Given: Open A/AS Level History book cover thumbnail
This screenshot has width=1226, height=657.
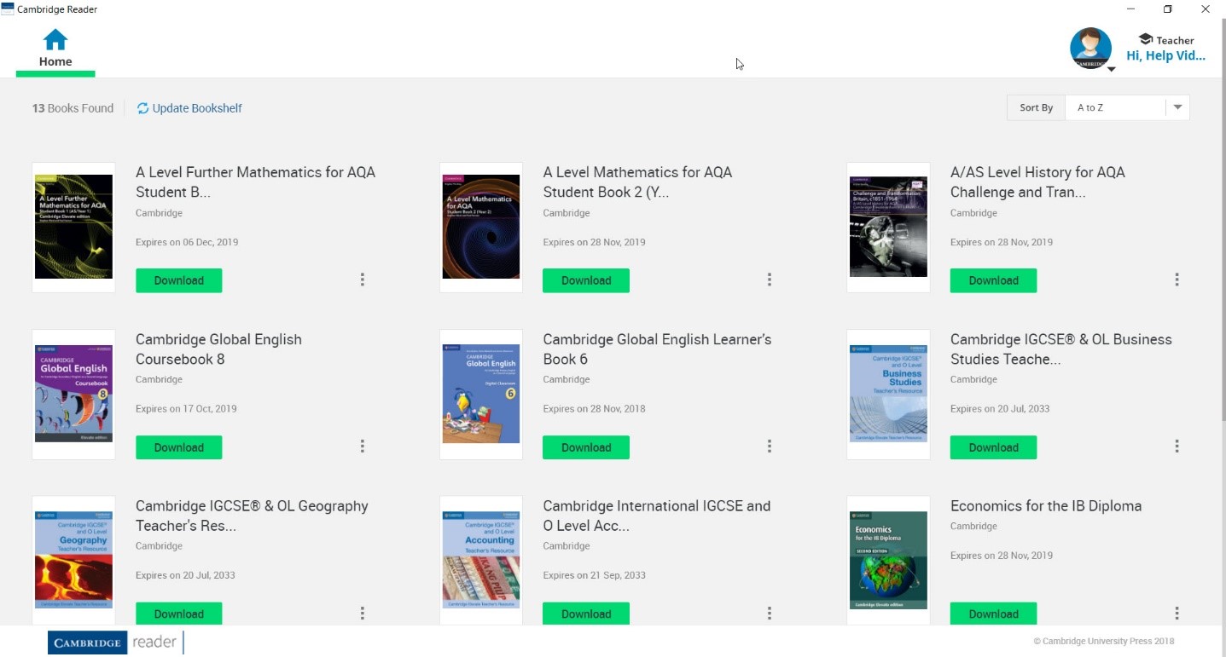Looking at the screenshot, I should [888, 227].
